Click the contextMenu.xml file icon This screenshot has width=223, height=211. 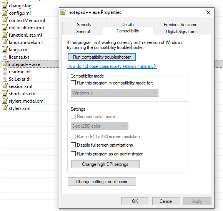[x=5, y=20]
